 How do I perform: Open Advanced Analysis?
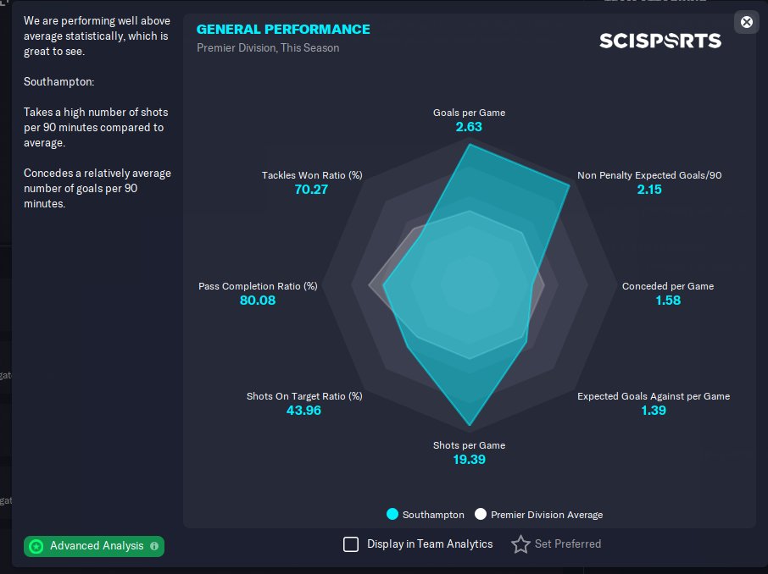point(96,546)
